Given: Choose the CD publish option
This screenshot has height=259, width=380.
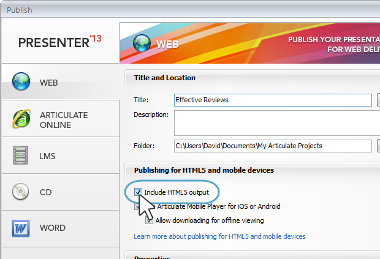Looking at the screenshot, I should point(60,192).
